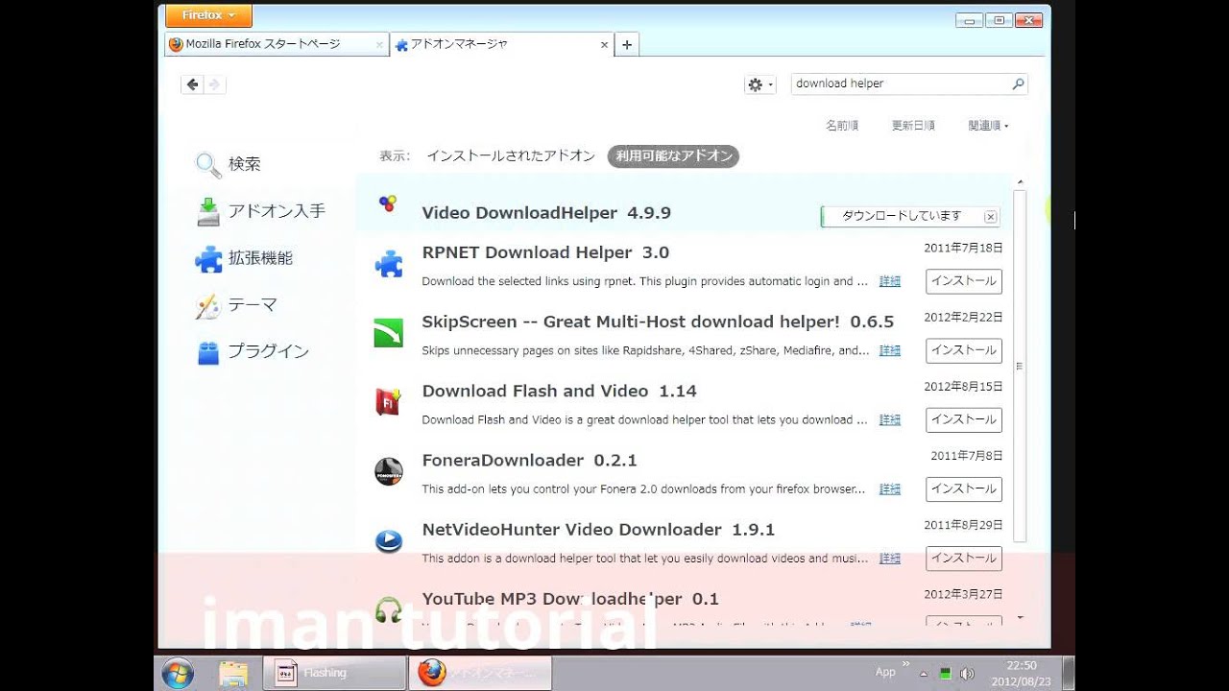
Task: Sort results by 更新日順
Action: (x=913, y=126)
